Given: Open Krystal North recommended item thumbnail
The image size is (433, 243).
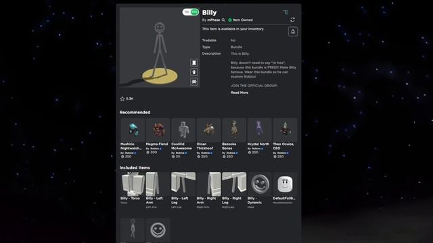Looking at the screenshot, I should 260,130.
